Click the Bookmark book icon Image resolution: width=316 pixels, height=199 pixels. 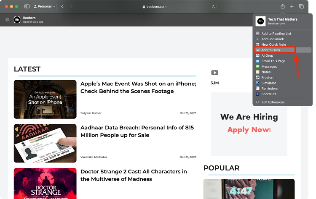coord(257,39)
